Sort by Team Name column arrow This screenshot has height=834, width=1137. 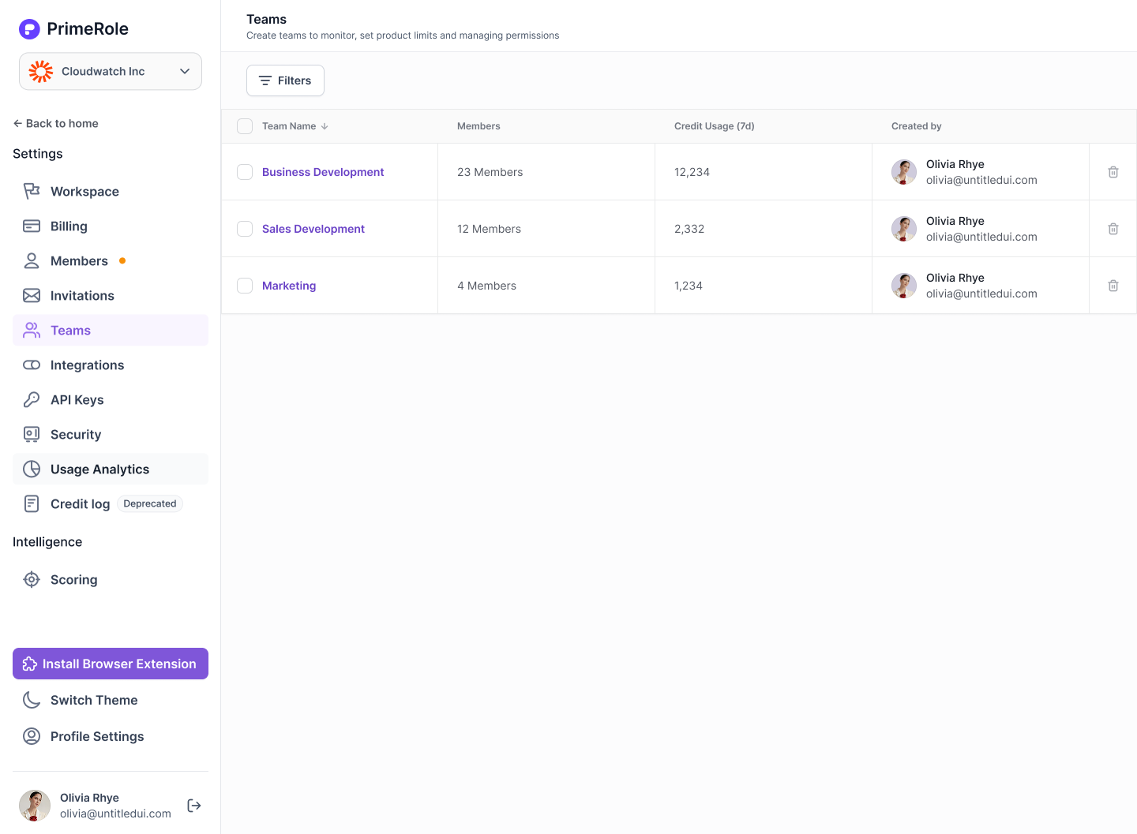click(x=325, y=126)
